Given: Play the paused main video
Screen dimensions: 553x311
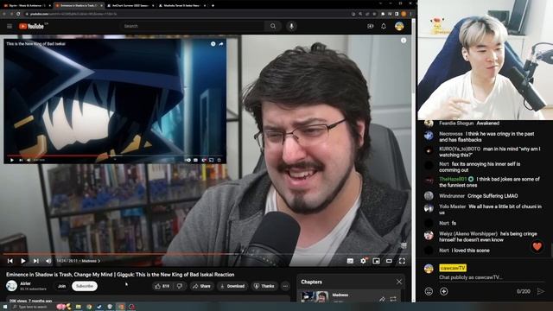Looking at the screenshot, I should 23,261.
